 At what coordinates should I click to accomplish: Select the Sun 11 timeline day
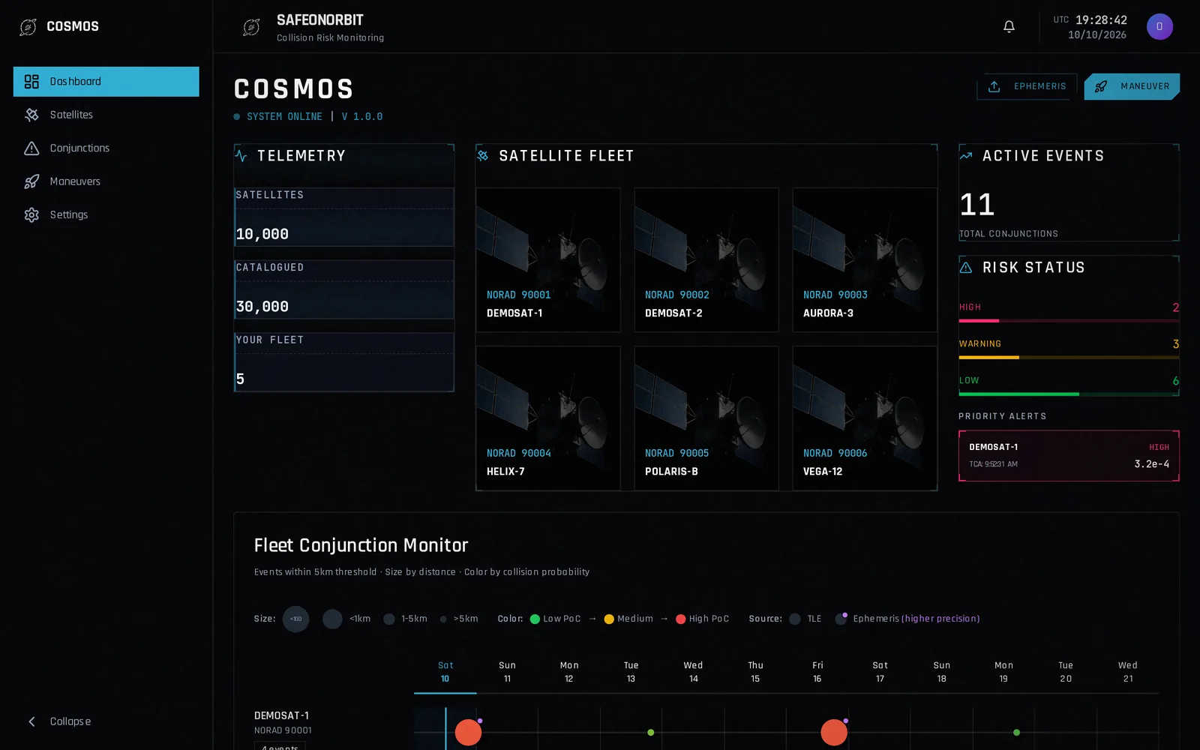click(507, 672)
